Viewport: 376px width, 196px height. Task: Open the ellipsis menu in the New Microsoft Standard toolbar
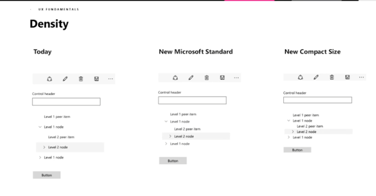pos(236,78)
